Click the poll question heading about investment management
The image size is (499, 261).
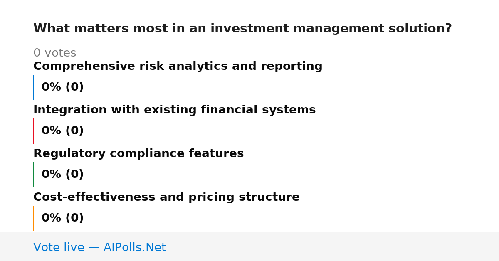coord(242,29)
